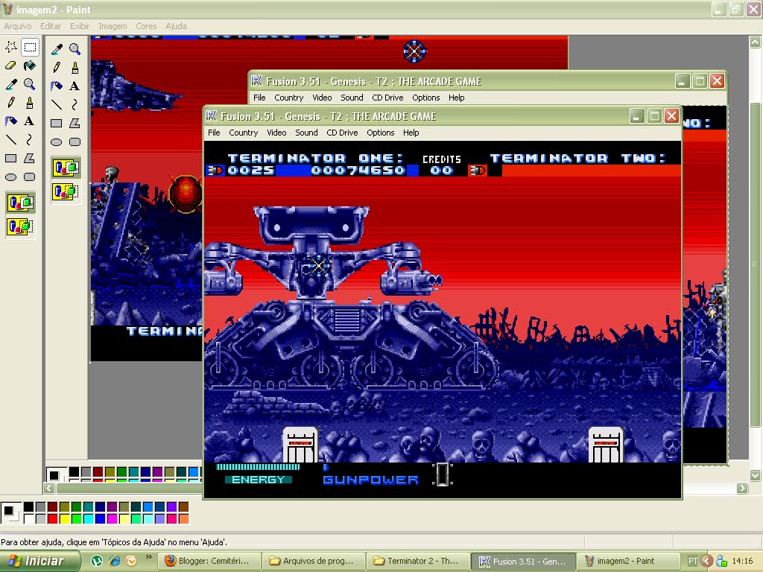Choose the Line tool in docked toolbox
This screenshot has width=763, height=572.
coord(11,140)
